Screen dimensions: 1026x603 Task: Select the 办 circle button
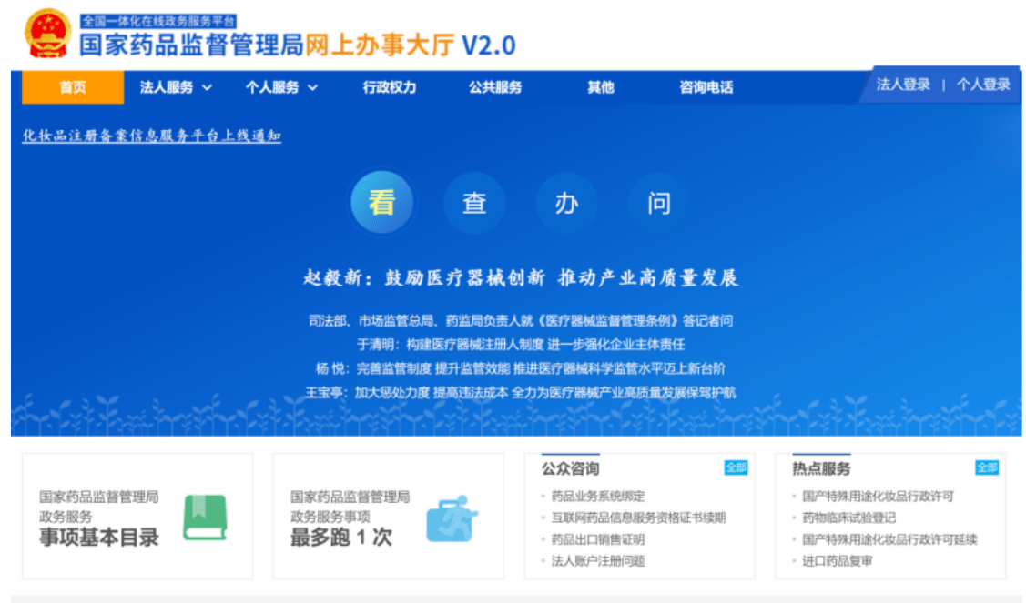coord(566,203)
